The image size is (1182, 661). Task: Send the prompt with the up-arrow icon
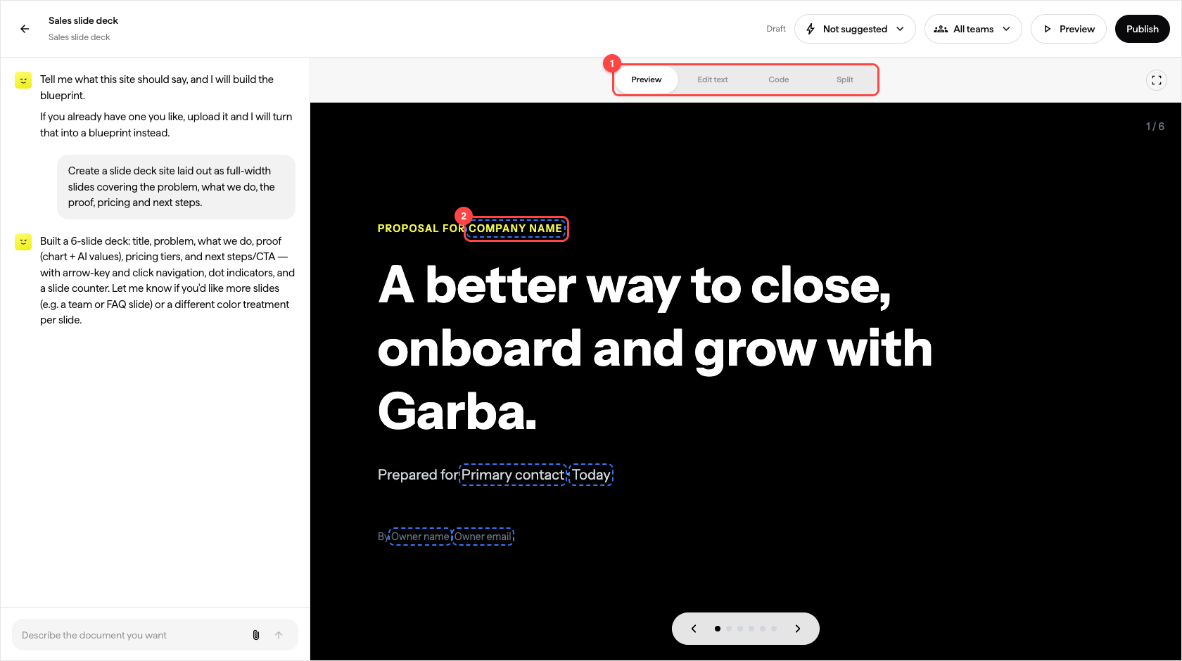click(279, 635)
